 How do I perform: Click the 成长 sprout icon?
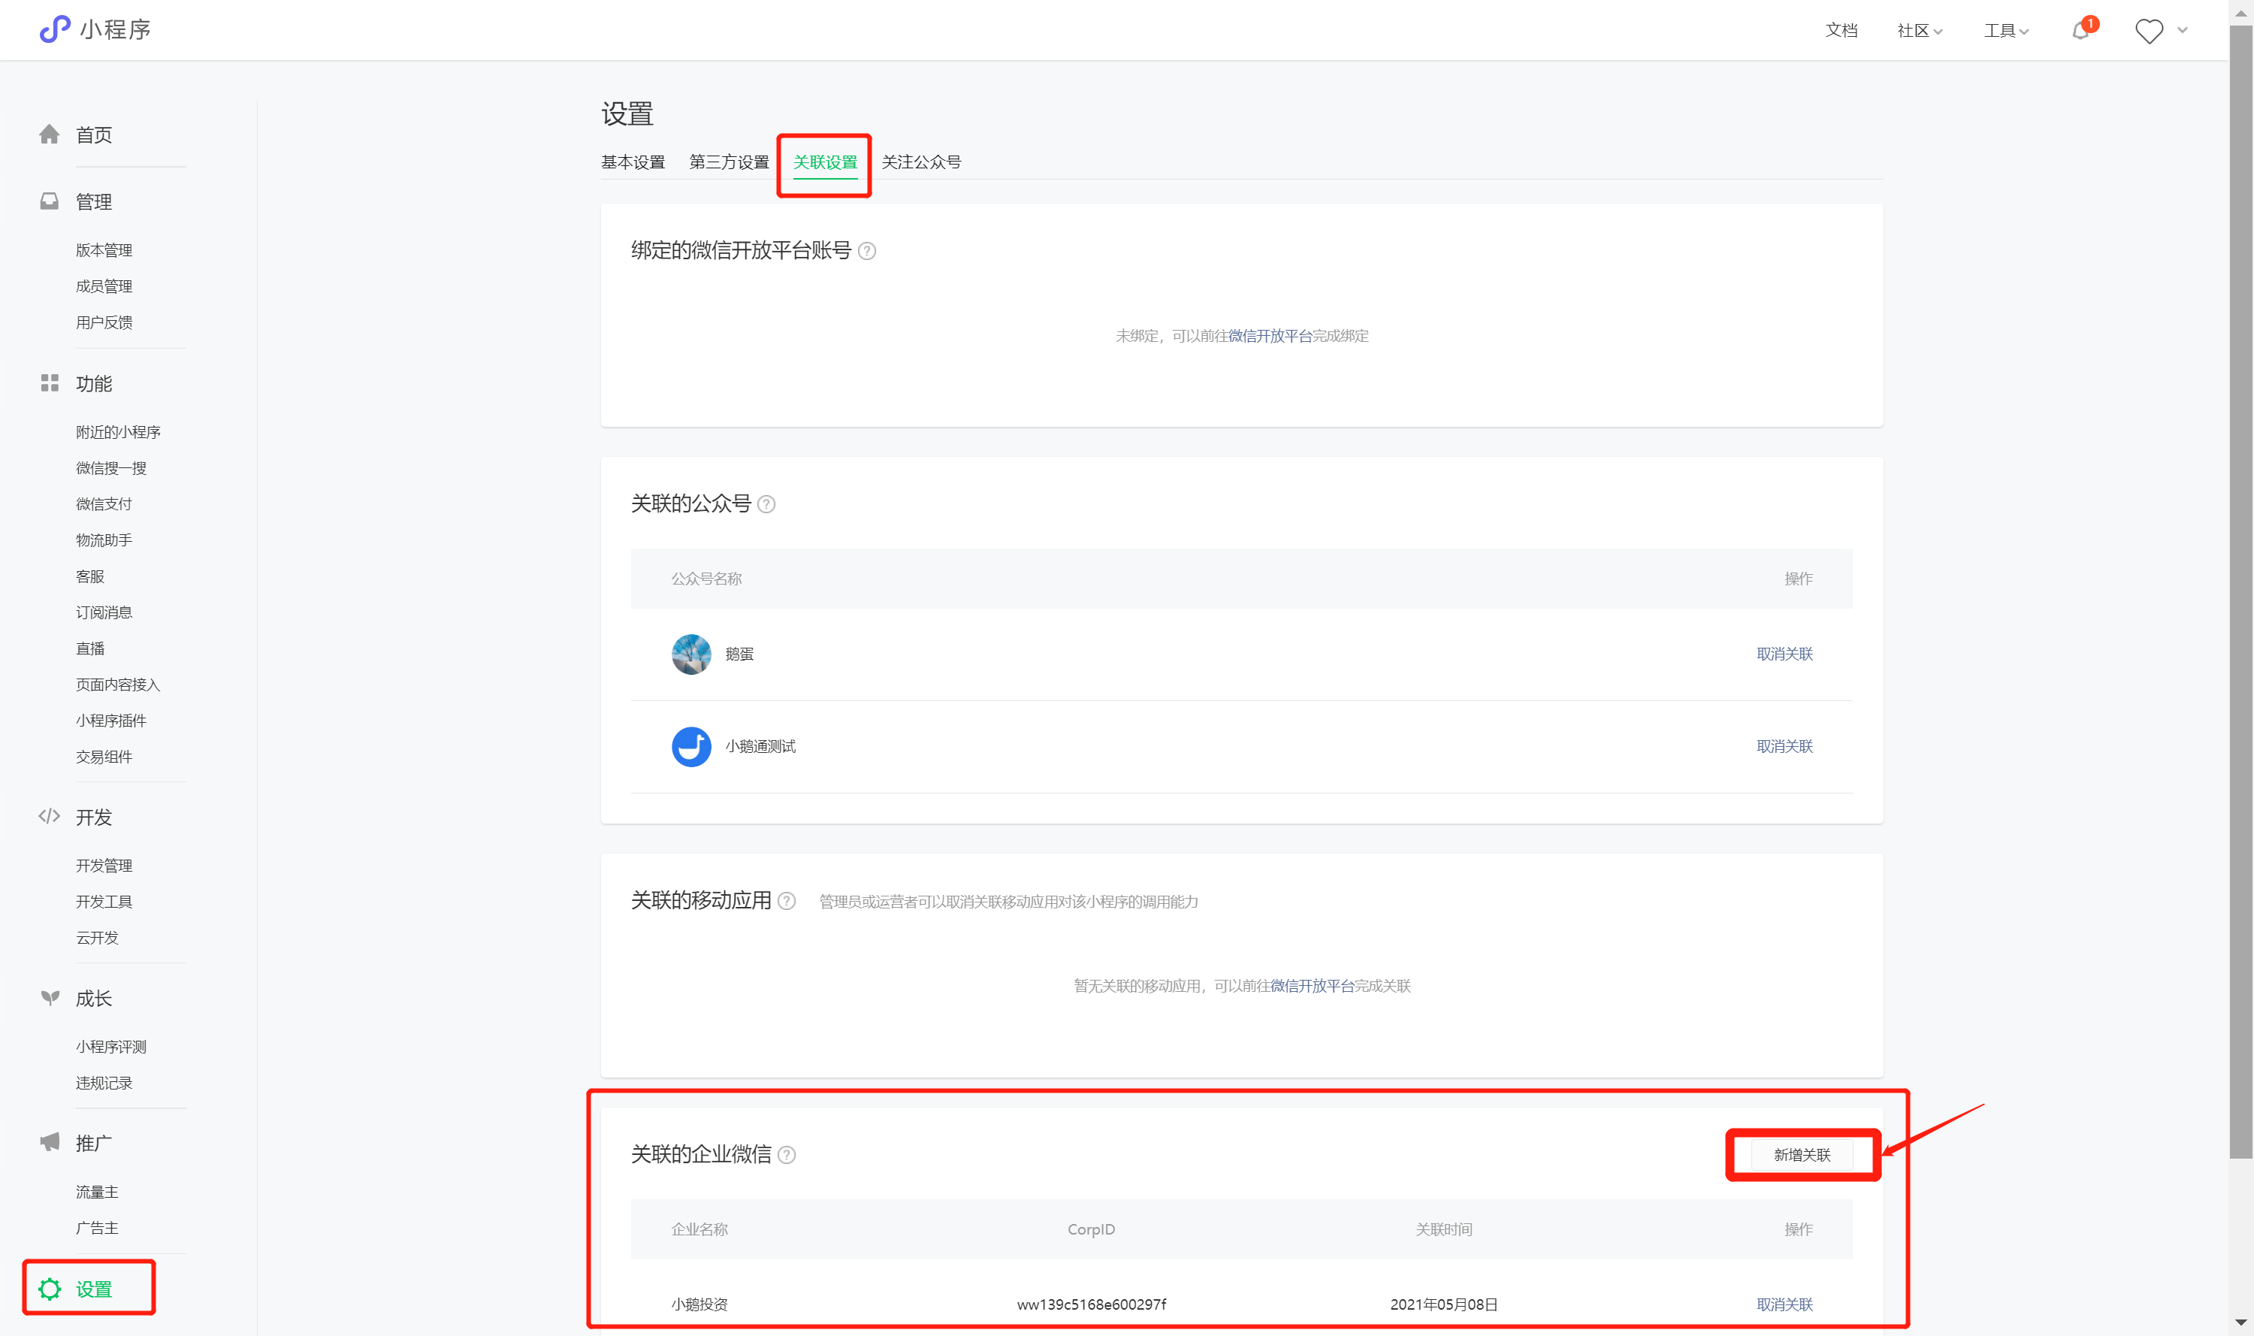coord(50,996)
